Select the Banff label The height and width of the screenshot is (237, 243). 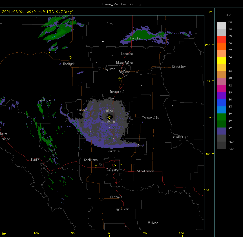[x=35, y=160]
